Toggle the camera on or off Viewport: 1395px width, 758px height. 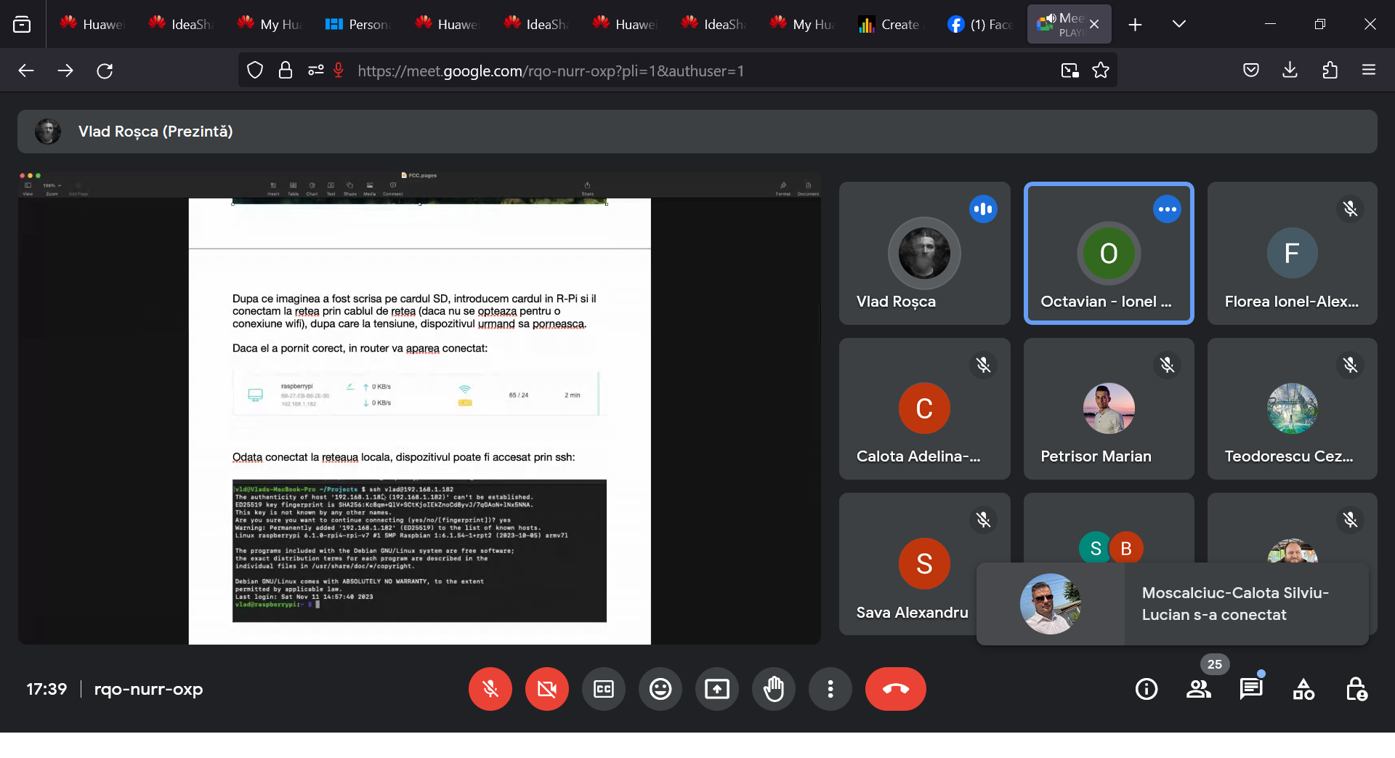click(x=547, y=689)
